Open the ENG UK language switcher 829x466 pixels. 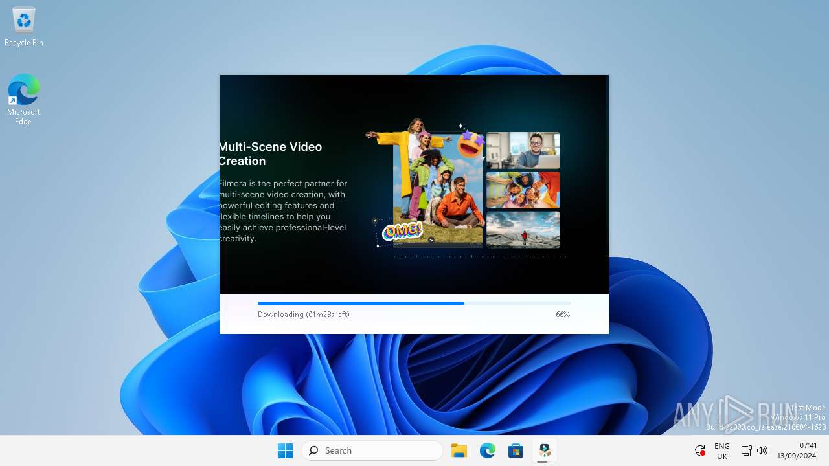pyautogui.click(x=722, y=451)
